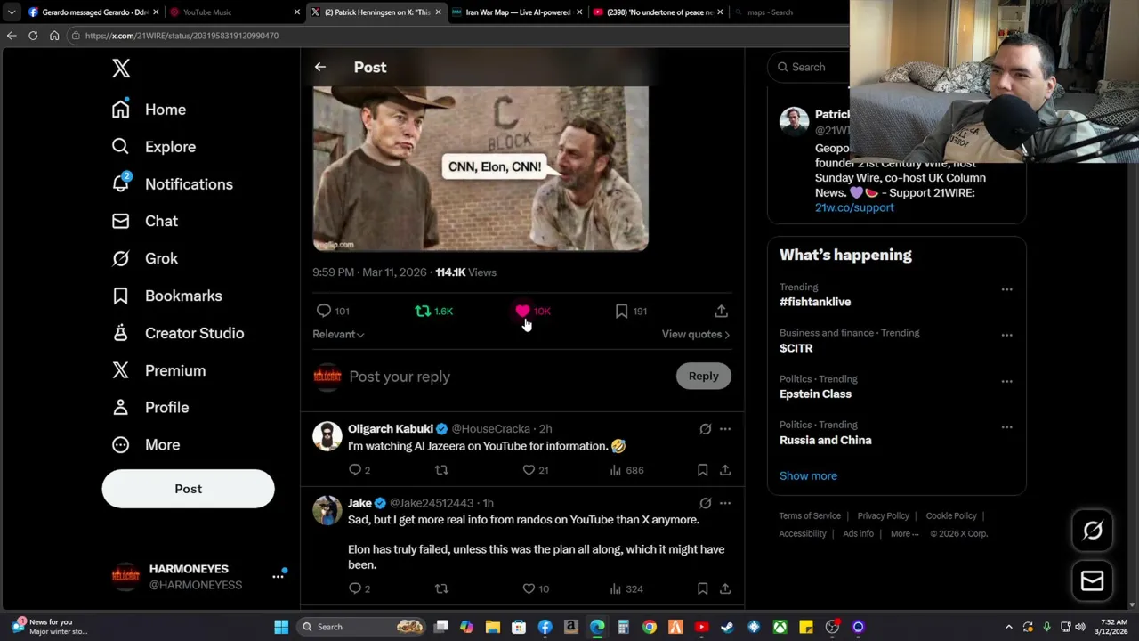Share Jake's comment

coord(725,588)
